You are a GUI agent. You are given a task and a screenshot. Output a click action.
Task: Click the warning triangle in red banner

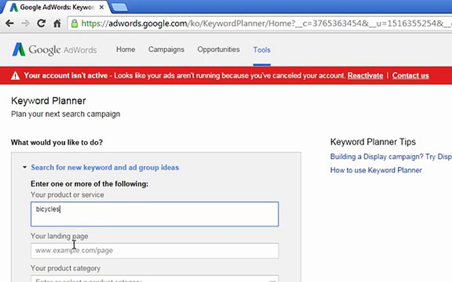coord(15,76)
